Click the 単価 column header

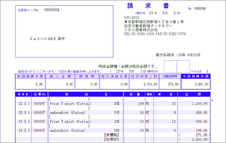tap(165, 94)
